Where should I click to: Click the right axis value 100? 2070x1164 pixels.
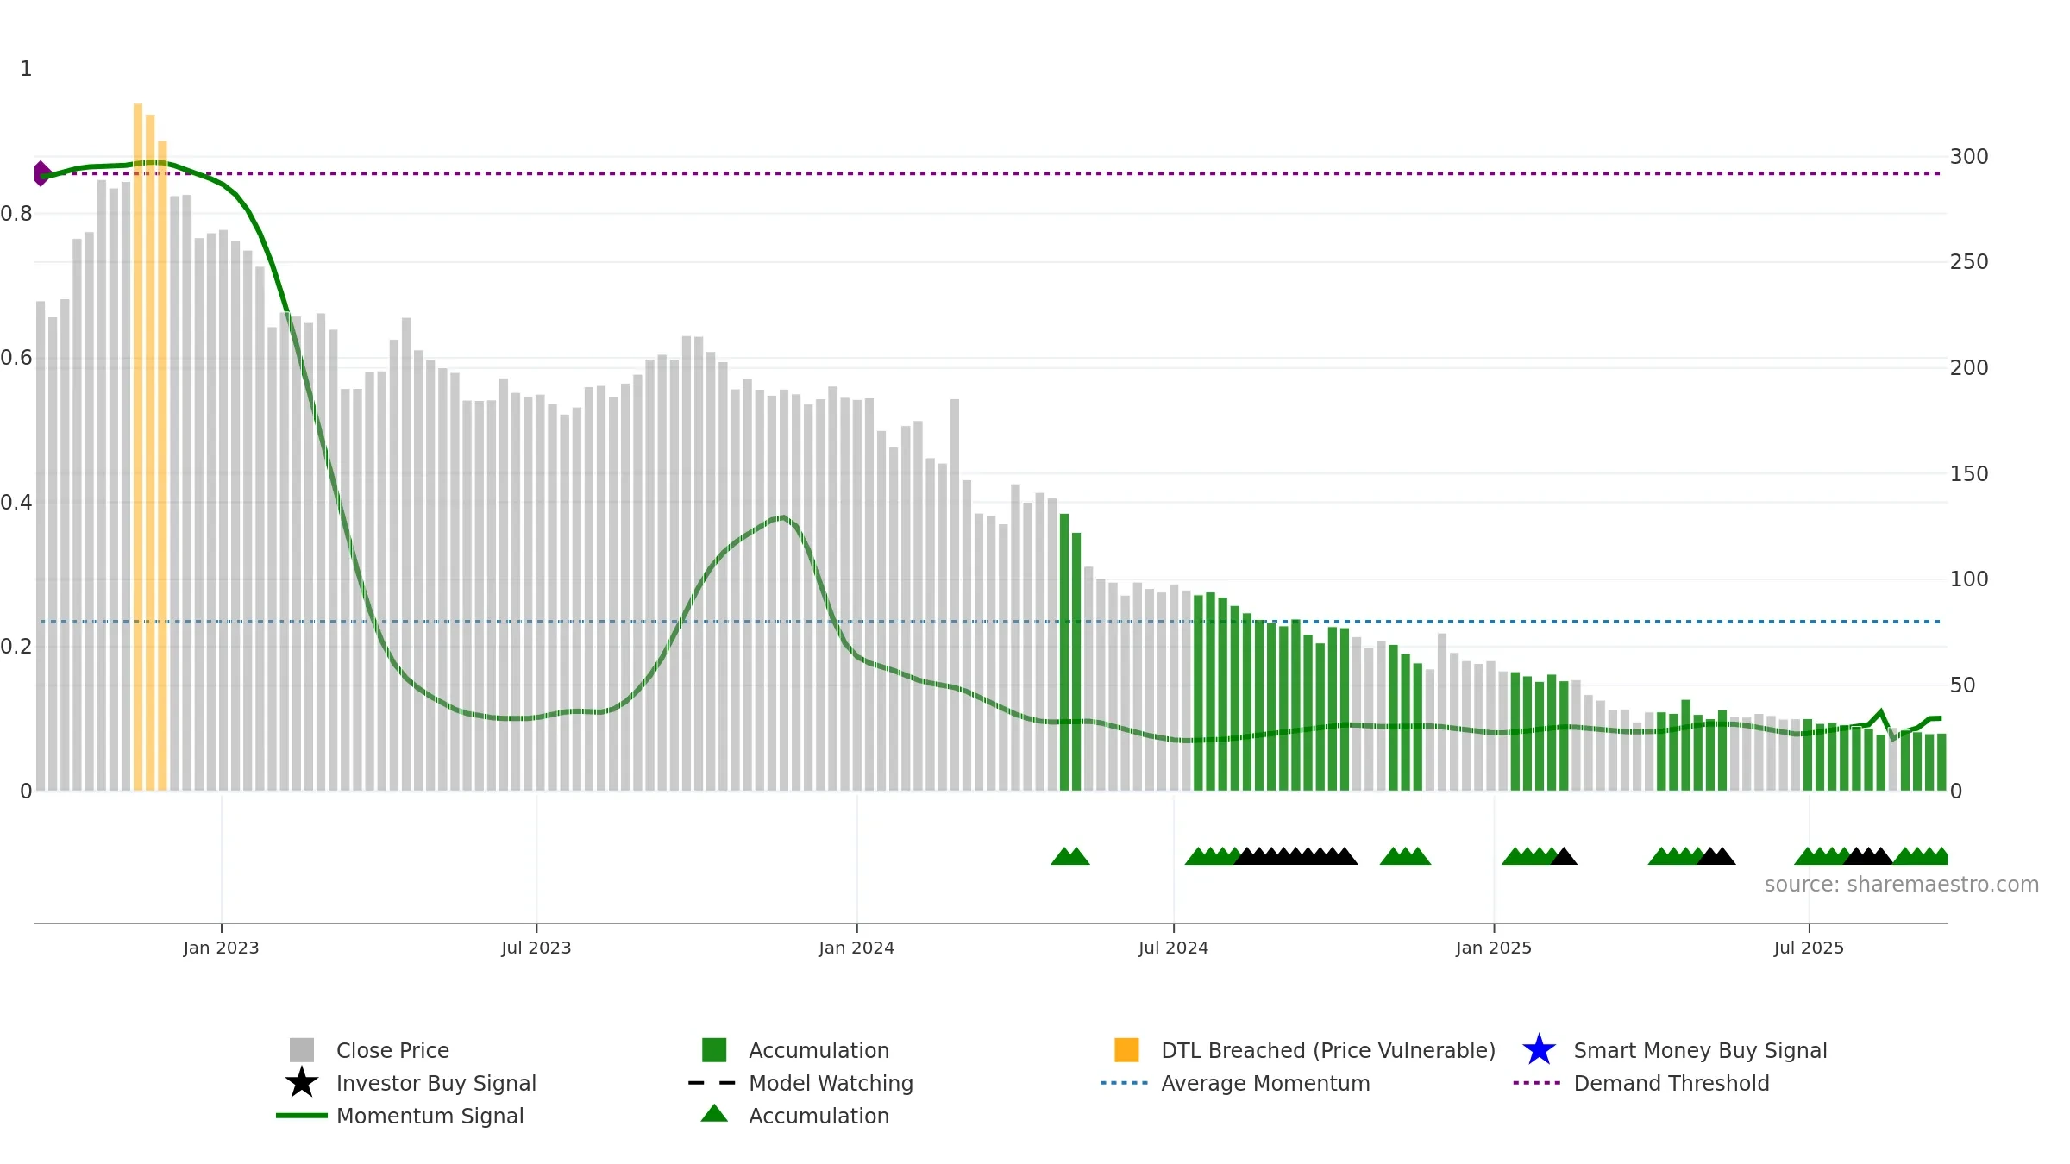pyautogui.click(x=1969, y=579)
